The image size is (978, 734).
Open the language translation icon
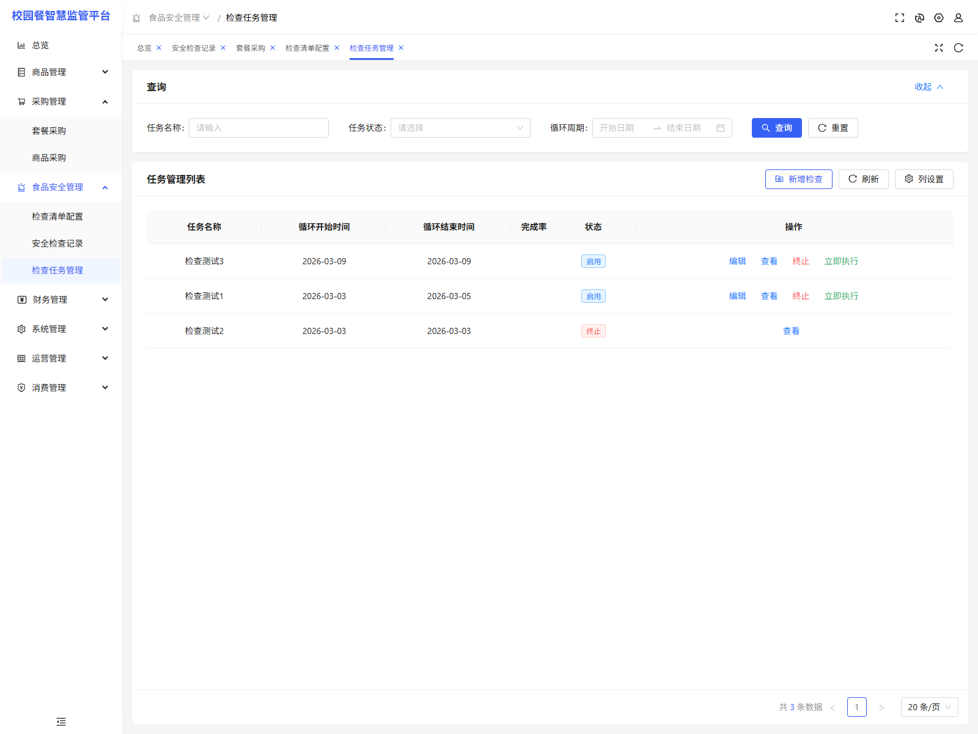(919, 18)
